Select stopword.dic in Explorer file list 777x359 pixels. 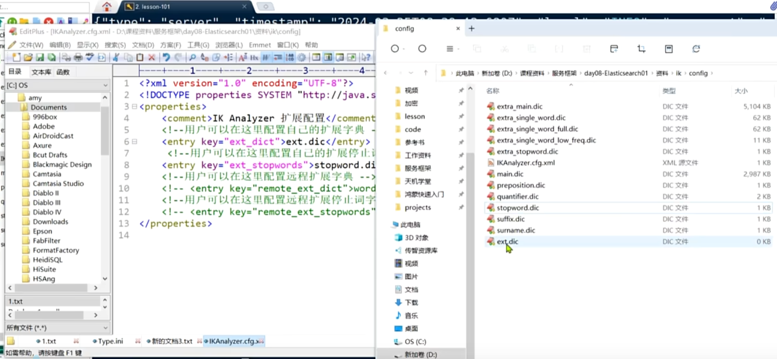coord(518,208)
